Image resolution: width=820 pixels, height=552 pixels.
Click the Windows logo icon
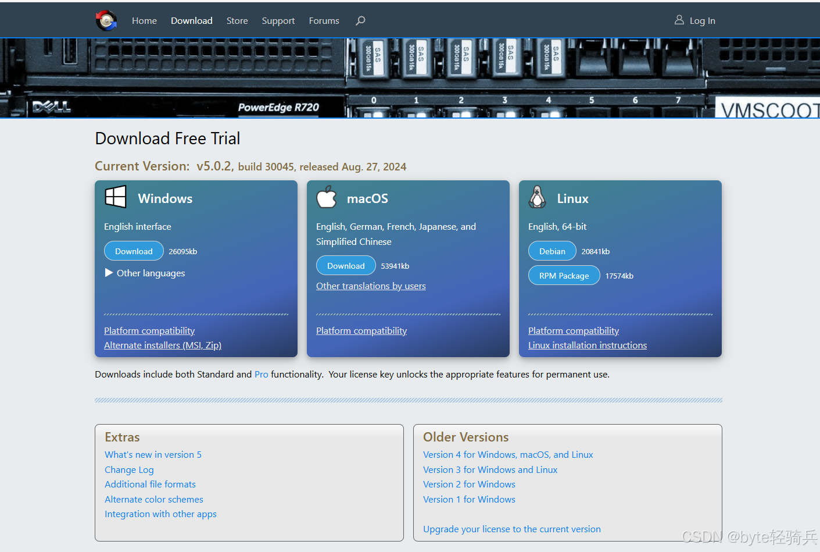point(116,197)
